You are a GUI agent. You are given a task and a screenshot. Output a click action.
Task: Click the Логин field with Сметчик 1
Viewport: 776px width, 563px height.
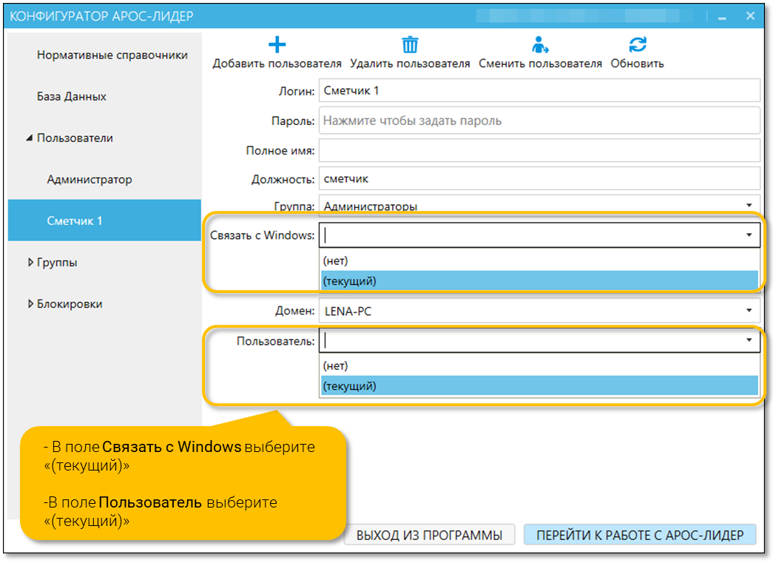539,90
